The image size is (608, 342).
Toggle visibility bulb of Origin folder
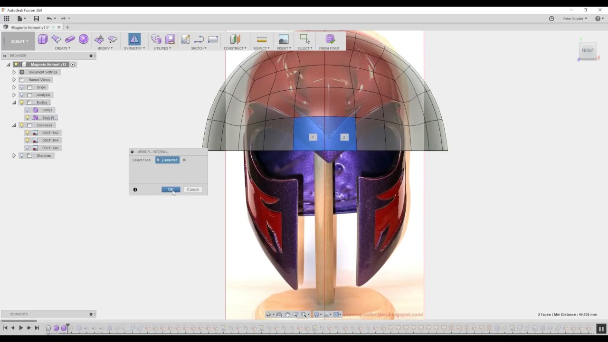coord(21,87)
